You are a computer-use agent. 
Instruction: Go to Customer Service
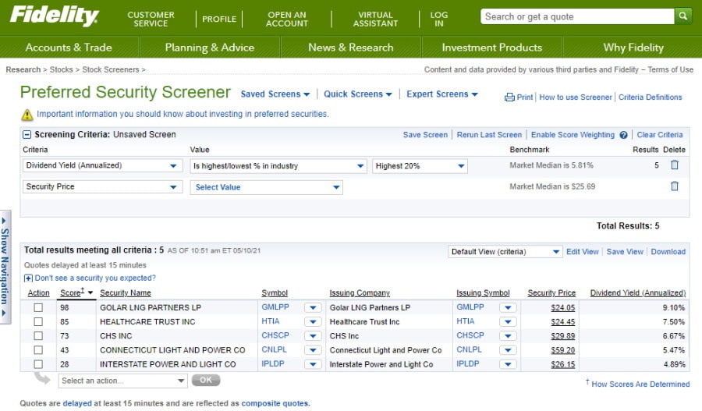click(x=151, y=19)
